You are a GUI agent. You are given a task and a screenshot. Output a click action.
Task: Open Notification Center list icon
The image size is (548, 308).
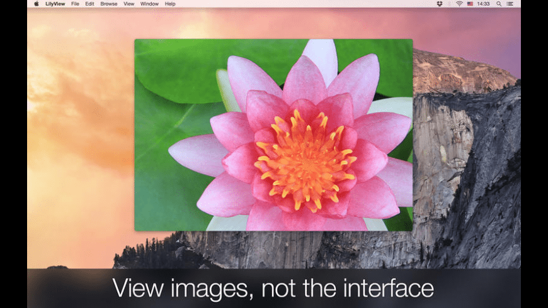(x=510, y=4)
